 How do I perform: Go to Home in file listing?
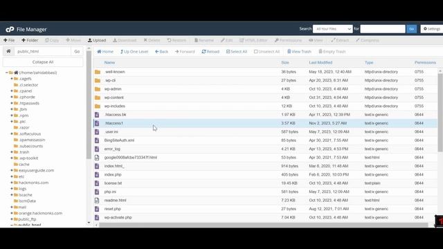coord(105,52)
